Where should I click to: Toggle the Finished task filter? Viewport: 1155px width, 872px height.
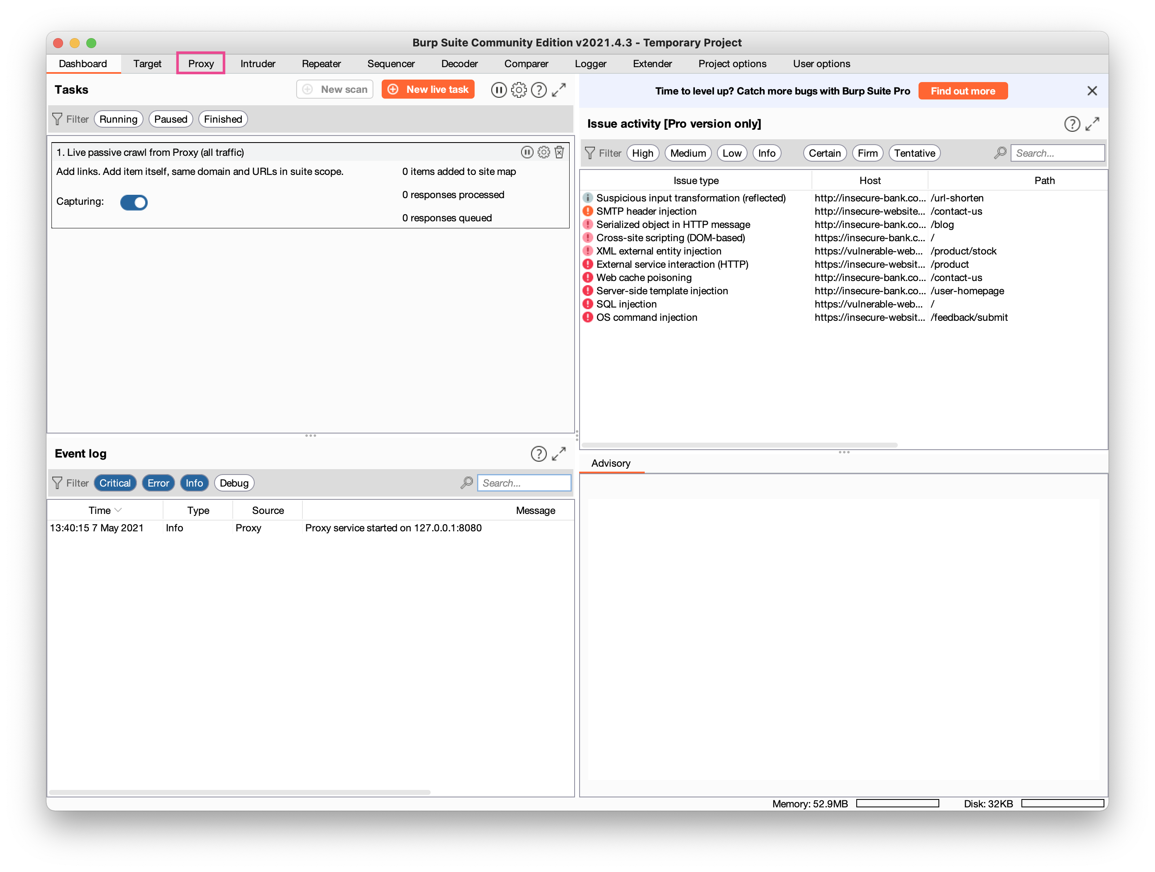[x=223, y=119]
